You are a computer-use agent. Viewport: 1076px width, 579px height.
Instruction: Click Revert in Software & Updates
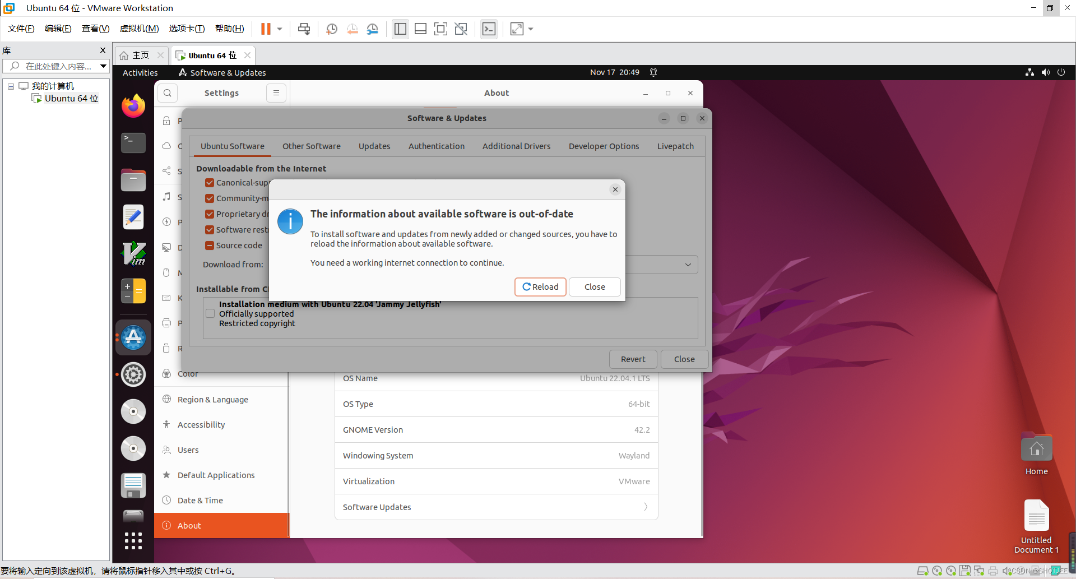[633, 359]
